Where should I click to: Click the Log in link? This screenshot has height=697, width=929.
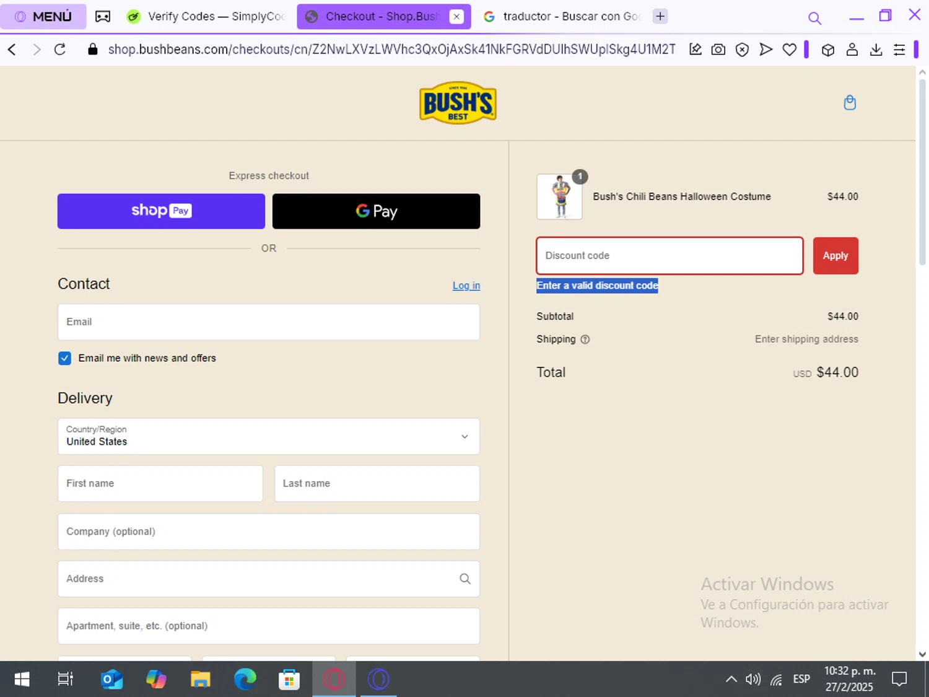(466, 286)
